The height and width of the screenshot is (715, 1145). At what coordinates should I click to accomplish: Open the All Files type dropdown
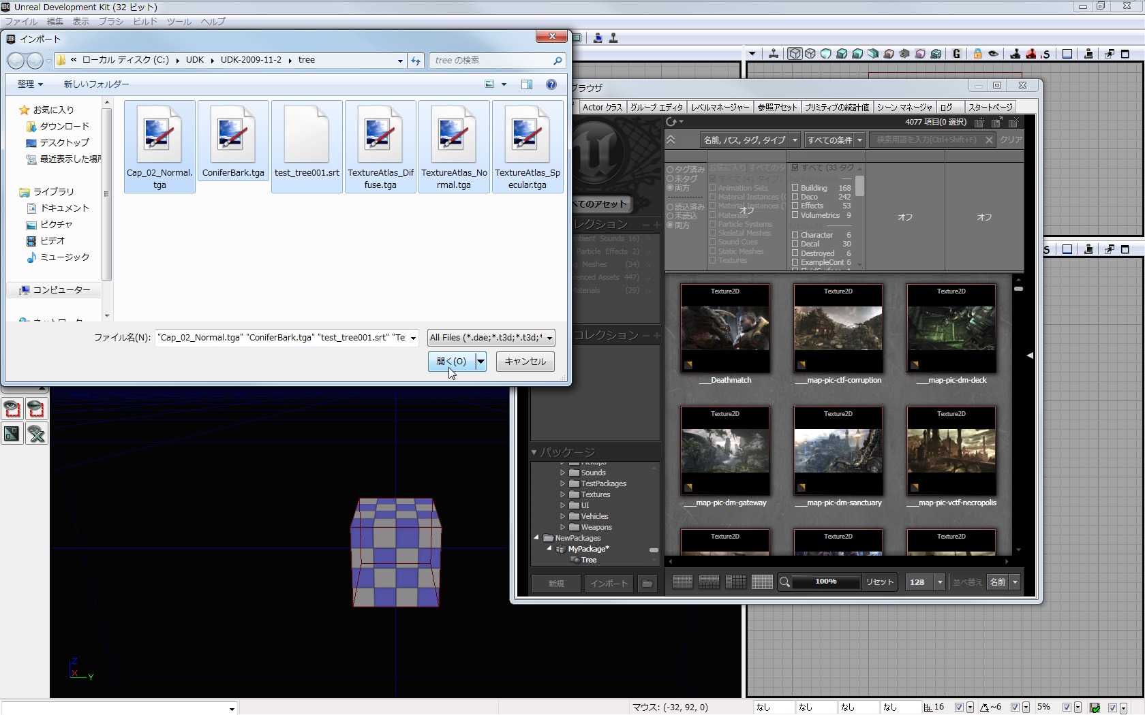pos(491,338)
